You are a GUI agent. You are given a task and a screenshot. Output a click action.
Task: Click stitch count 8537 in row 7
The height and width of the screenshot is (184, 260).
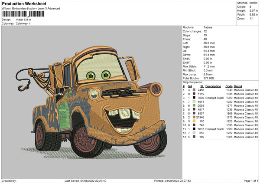[x=201, y=113]
